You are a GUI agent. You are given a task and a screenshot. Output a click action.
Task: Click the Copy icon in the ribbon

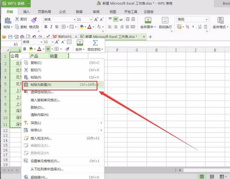17,27
